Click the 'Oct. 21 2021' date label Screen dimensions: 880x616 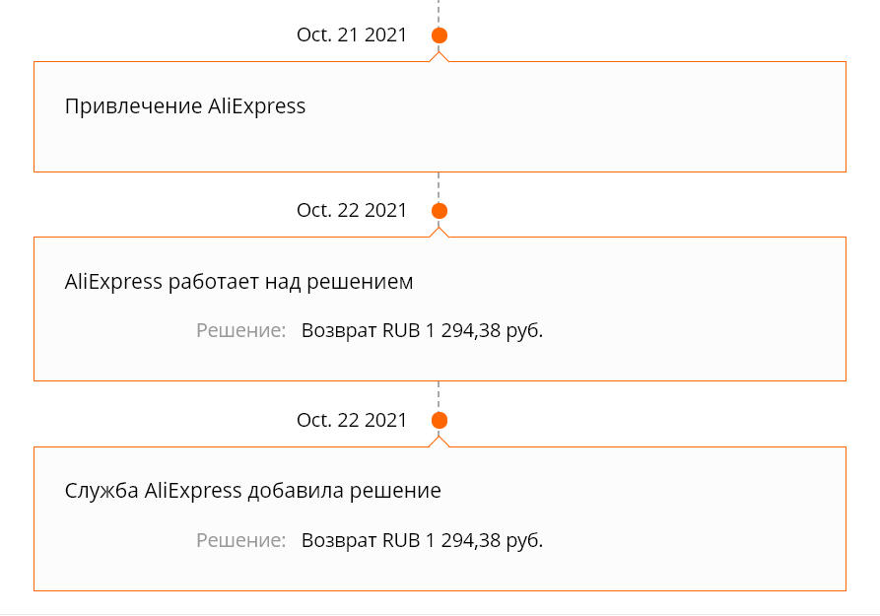pyautogui.click(x=352, y=34)
